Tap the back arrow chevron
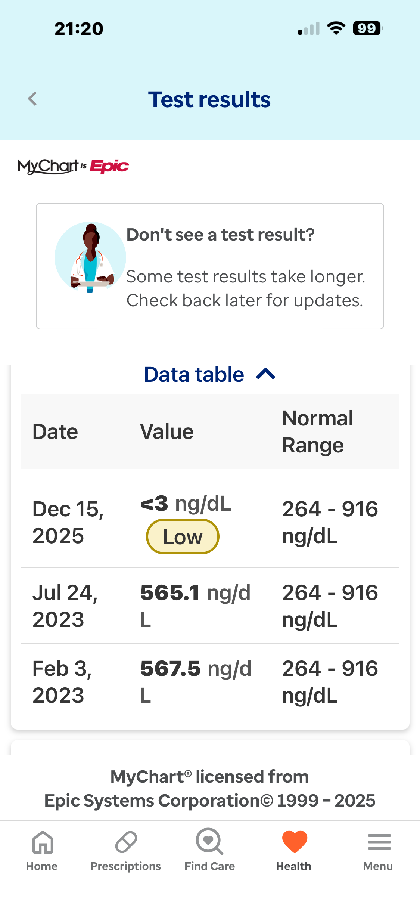The image size is (420, 910). click(x=33, y=99)
